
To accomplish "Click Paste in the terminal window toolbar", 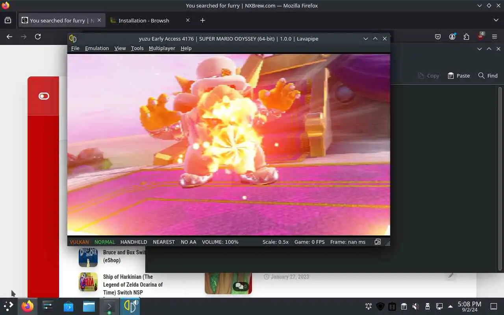I will coord(459,76).
